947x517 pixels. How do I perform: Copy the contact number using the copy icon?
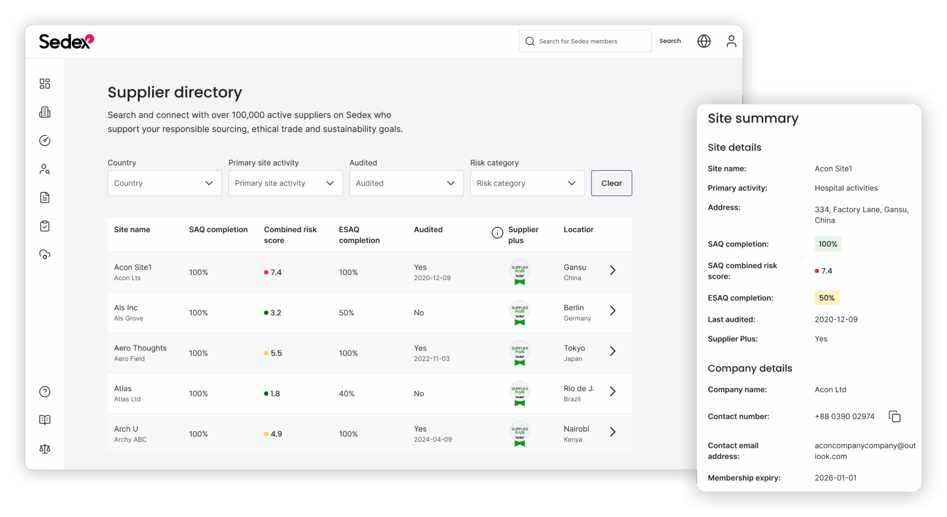(896, 416)
